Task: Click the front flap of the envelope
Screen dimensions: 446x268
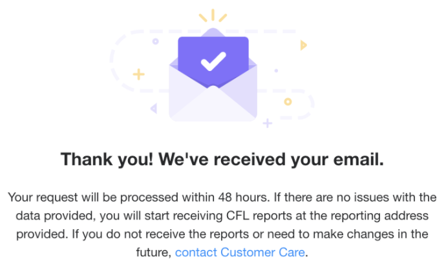Action: (213, 104)
